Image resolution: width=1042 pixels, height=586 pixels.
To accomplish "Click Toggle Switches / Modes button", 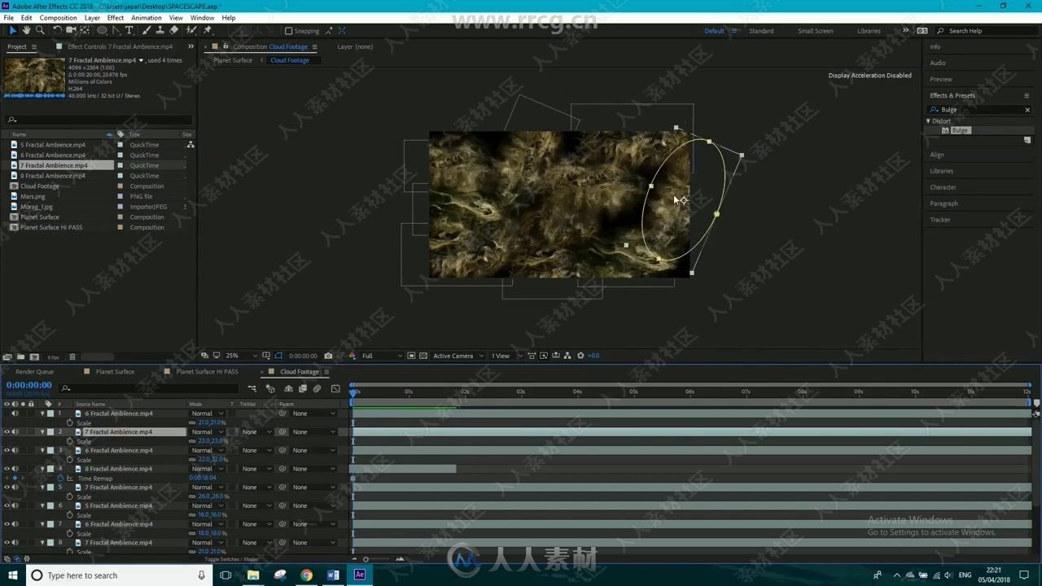I will (231, 559).
